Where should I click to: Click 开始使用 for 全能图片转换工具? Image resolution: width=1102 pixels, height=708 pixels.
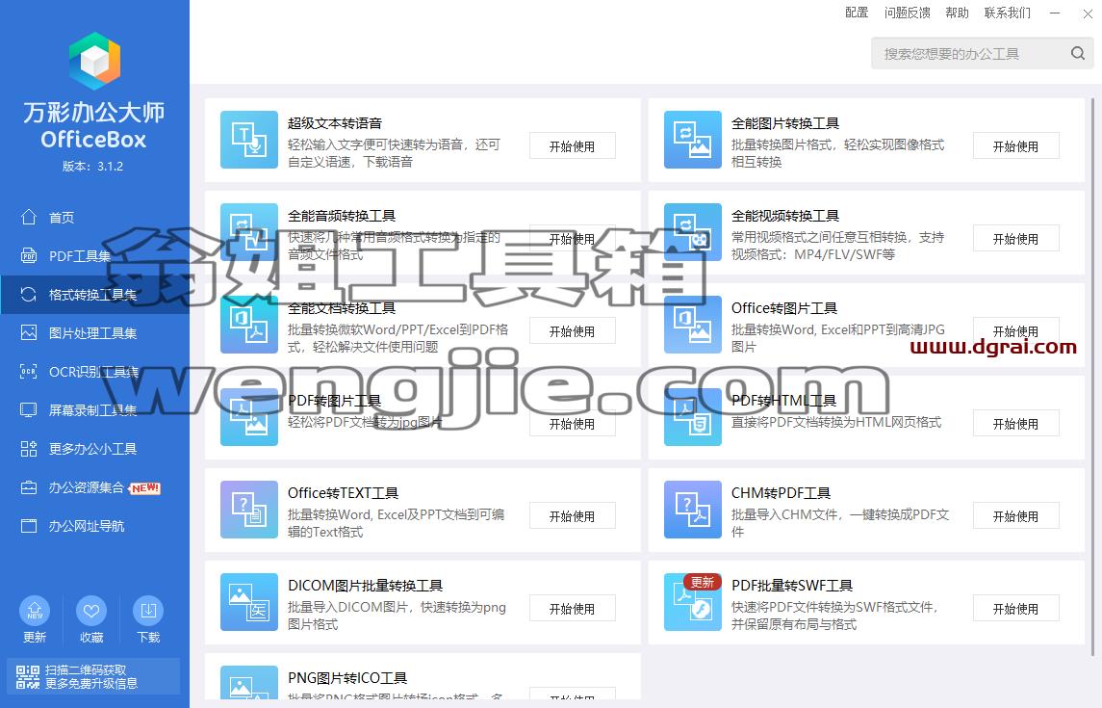[x=1015, y=146]
